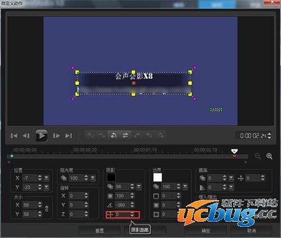Click the shadow distance value field
The width and height of the screenshot is (281, 238).
(x=123, y=214)
